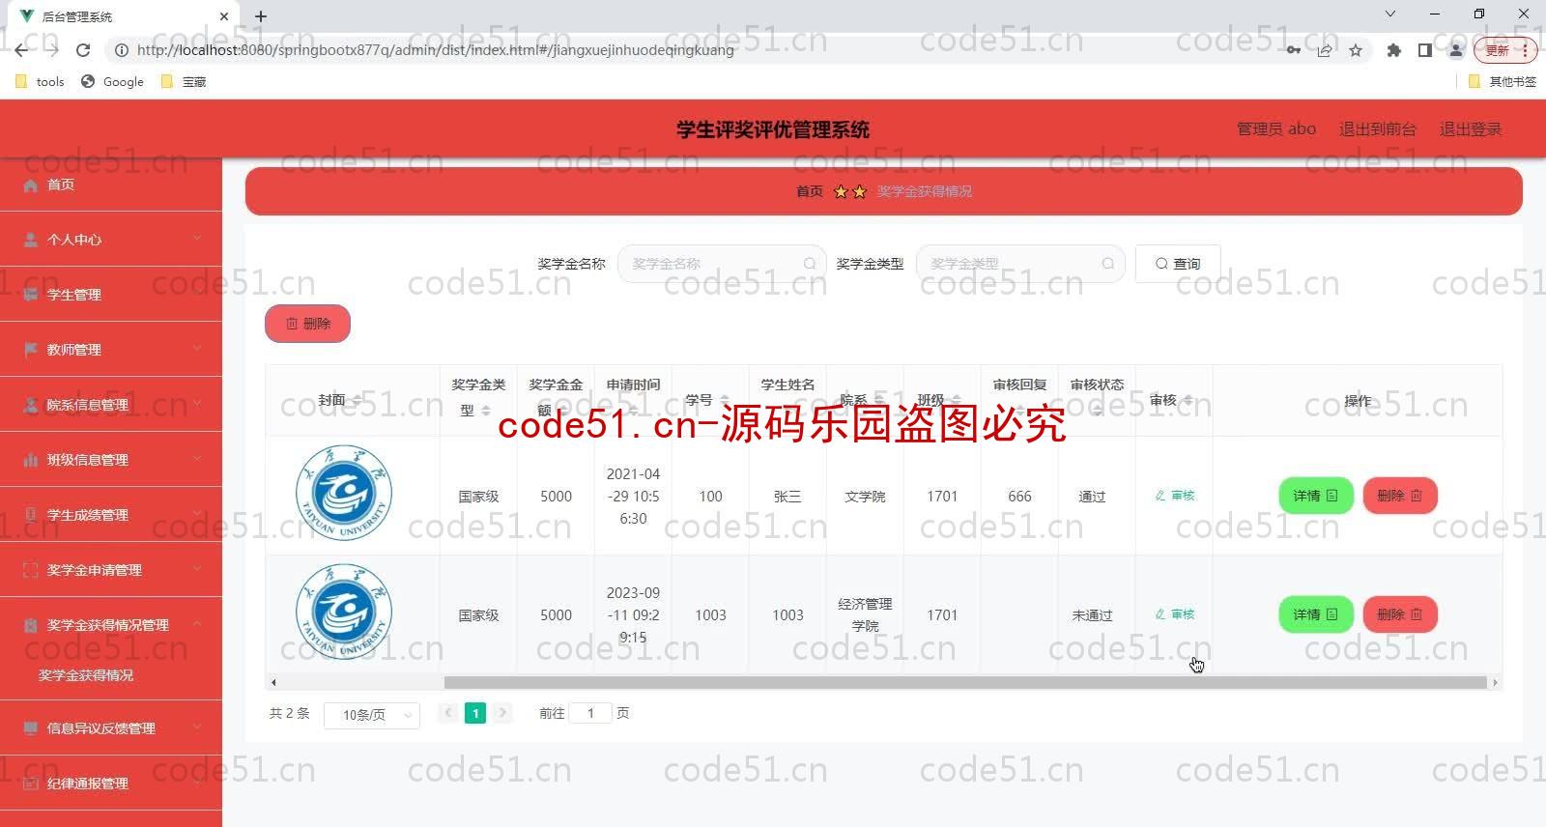Focus the 前往 page number field
Screen dimensions: 1546x827
point(590,713)
